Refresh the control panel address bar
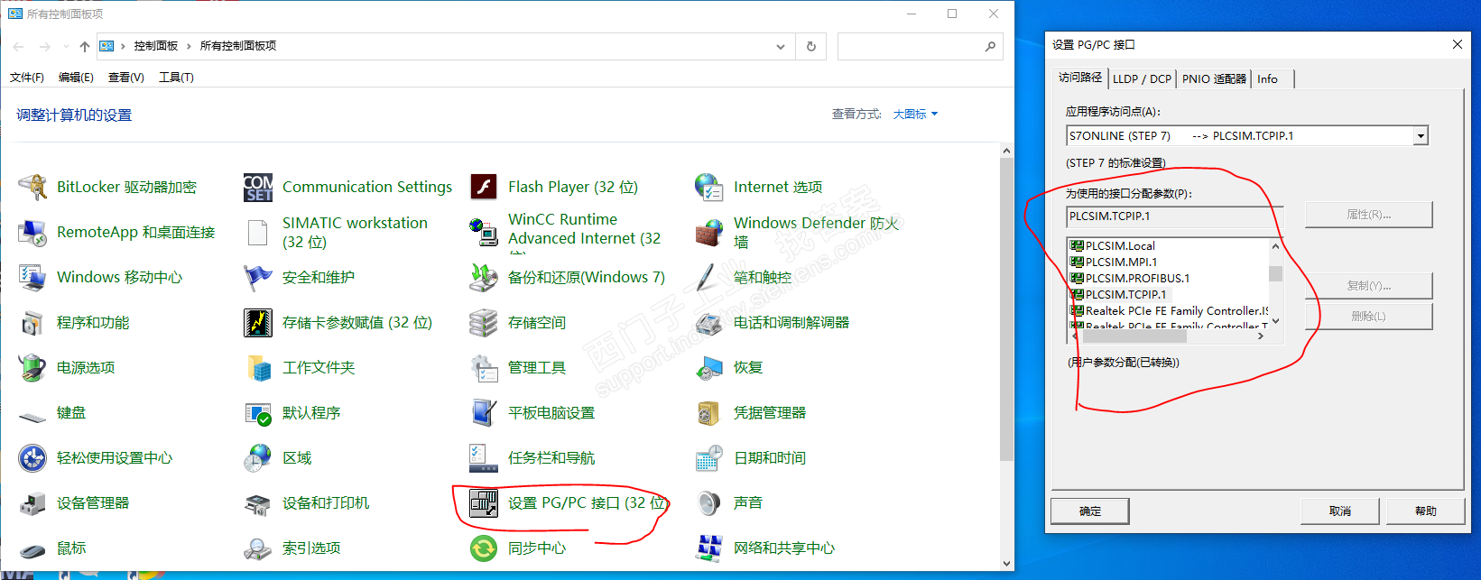1481x580 pixels. coord(811,46)
